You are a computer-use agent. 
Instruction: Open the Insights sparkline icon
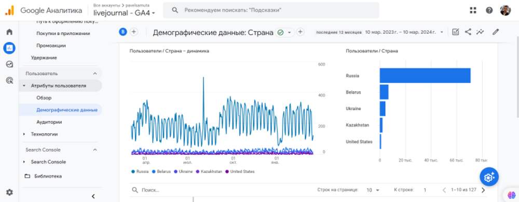point(480,32)
